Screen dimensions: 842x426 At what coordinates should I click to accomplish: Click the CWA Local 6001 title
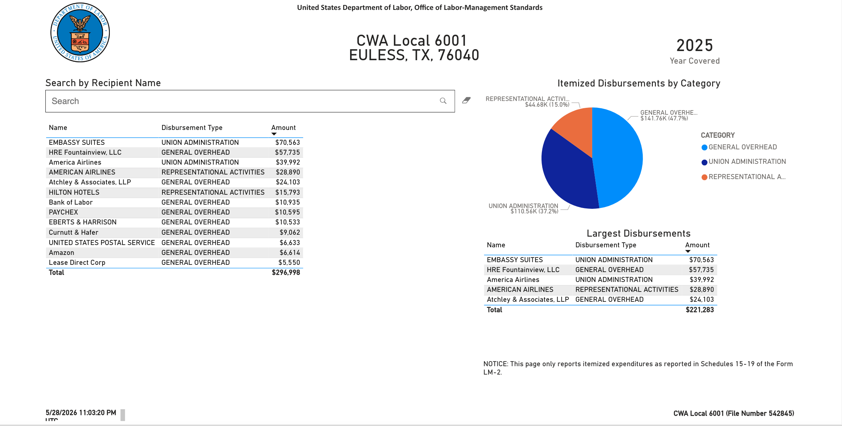411,40
